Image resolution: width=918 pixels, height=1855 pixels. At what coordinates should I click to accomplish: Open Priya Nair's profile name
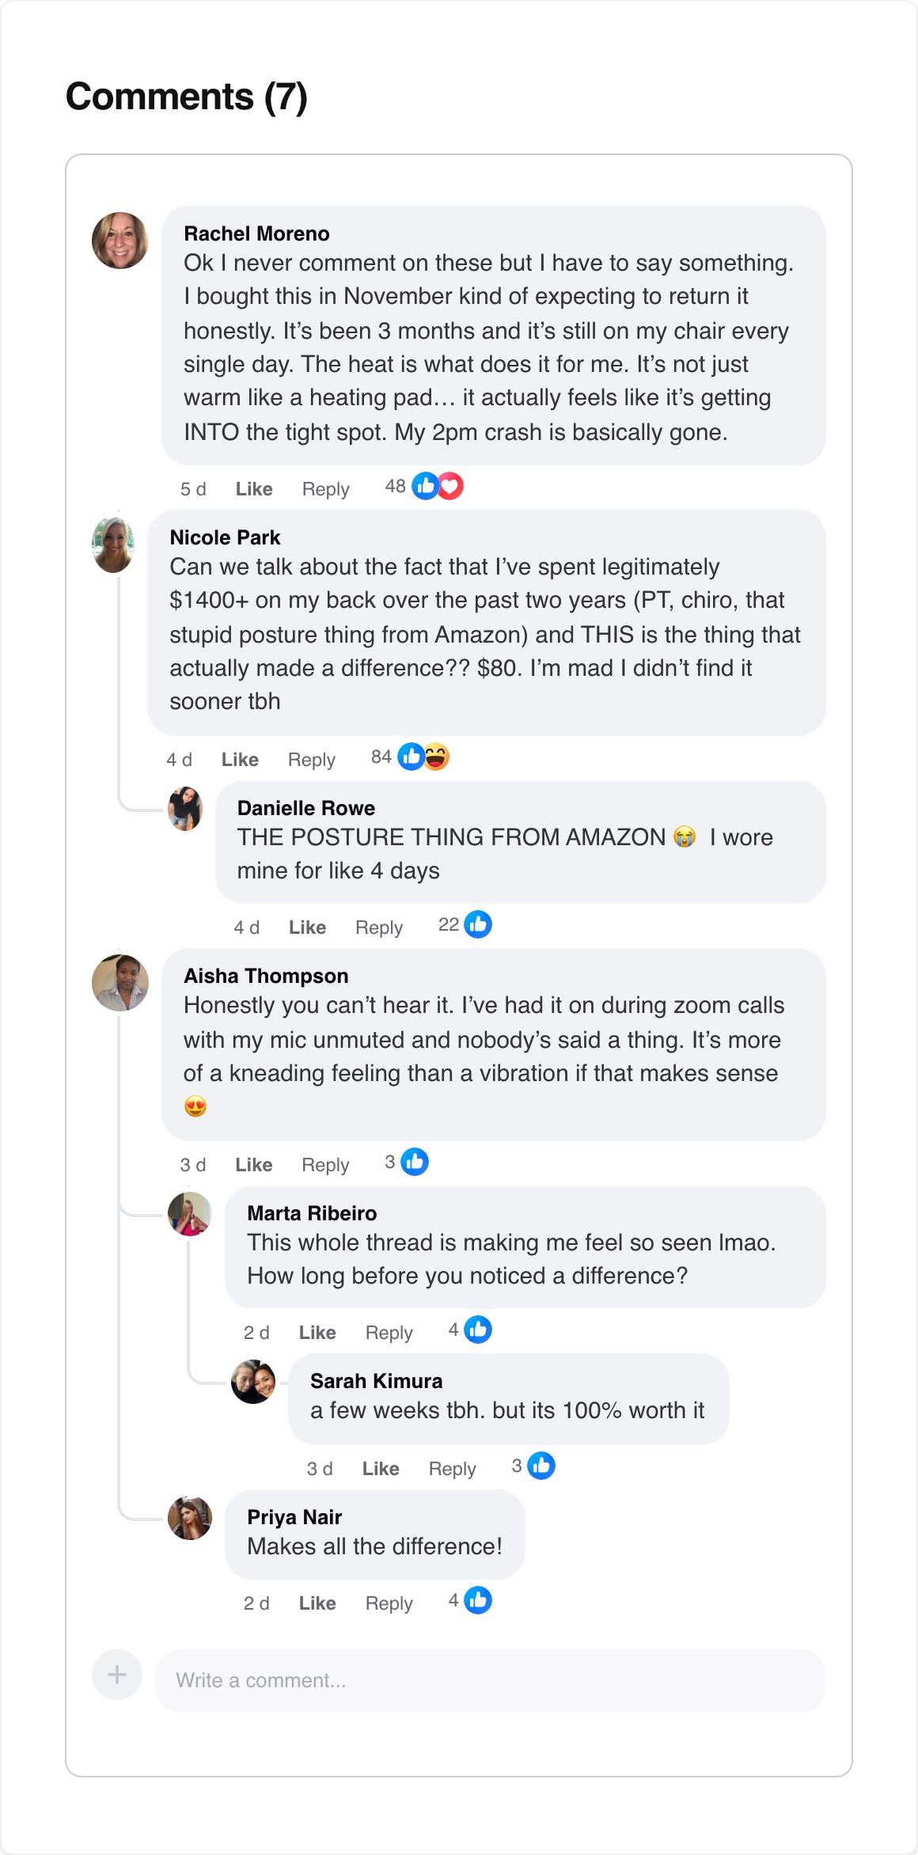[294, 1517]
